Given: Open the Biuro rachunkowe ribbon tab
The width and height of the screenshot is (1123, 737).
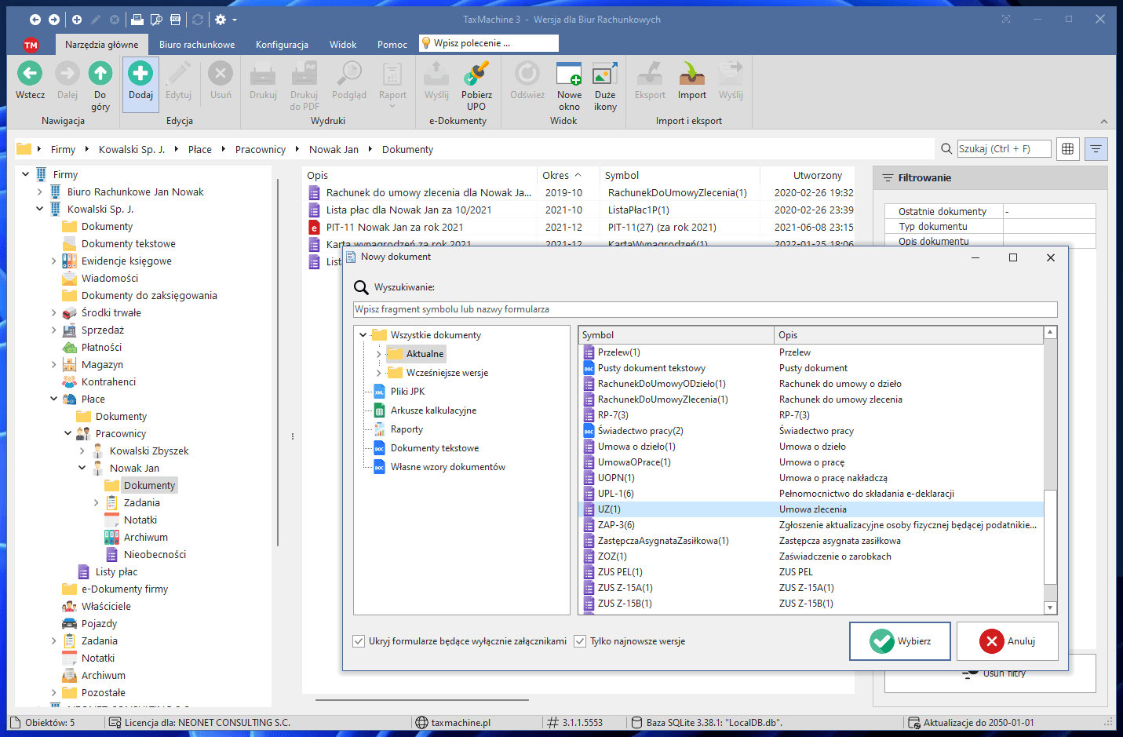Looking at the screenshot, I should coord(197,45).
